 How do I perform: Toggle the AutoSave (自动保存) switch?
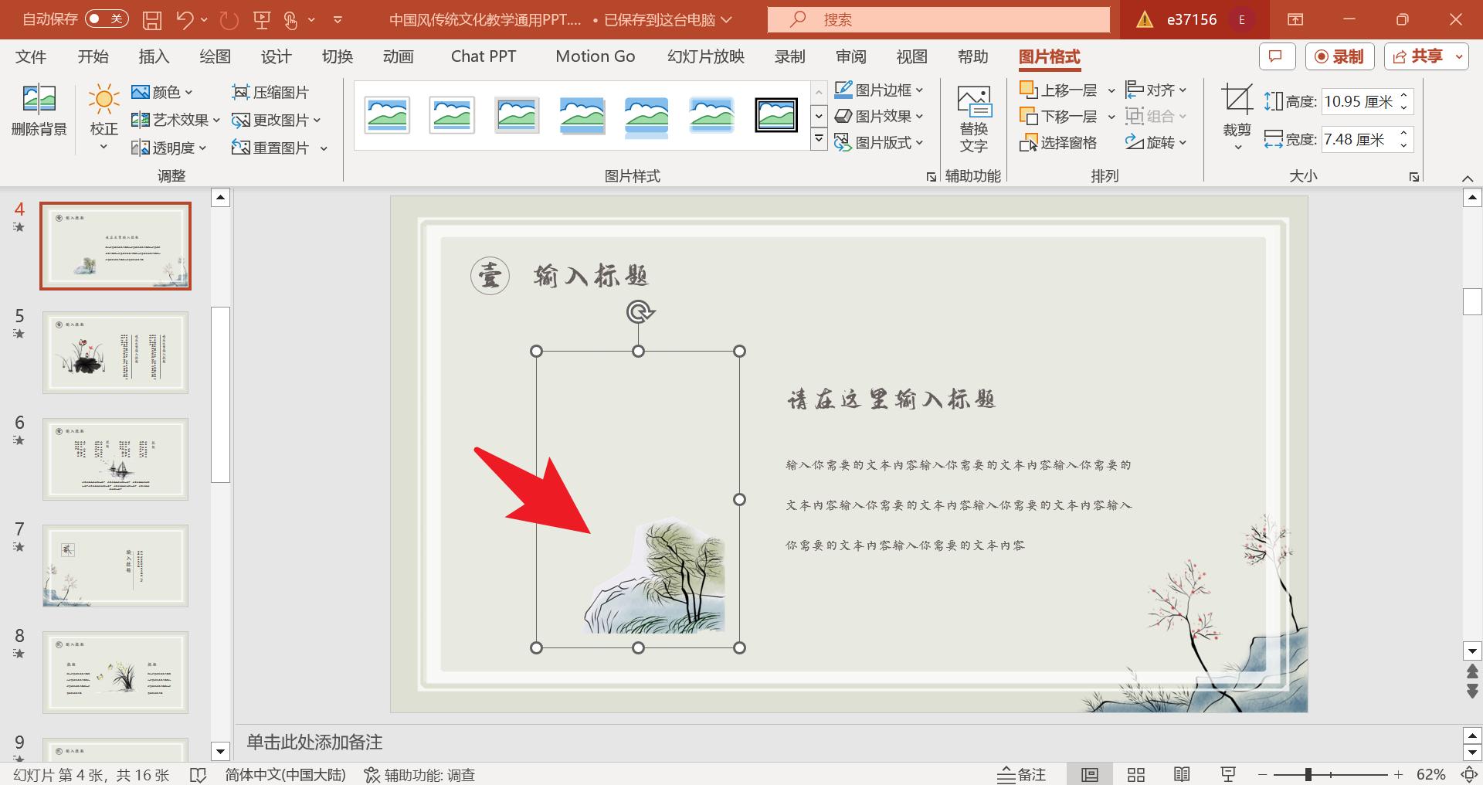tap(107, 19)
